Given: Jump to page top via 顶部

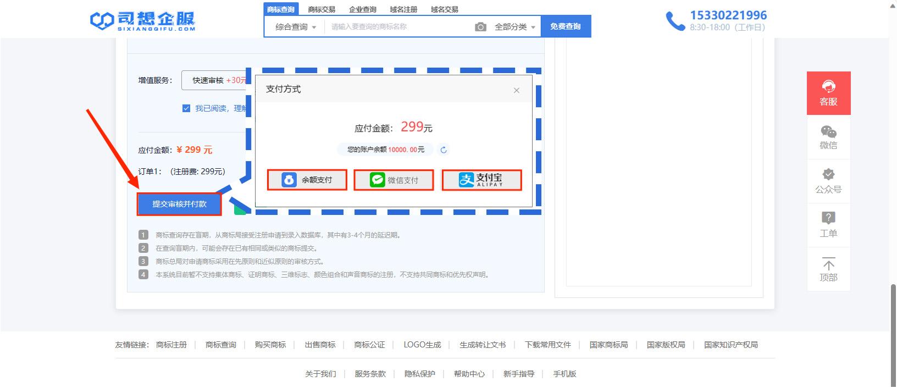Looking at the screenshot, I should (x=828, y=269).
